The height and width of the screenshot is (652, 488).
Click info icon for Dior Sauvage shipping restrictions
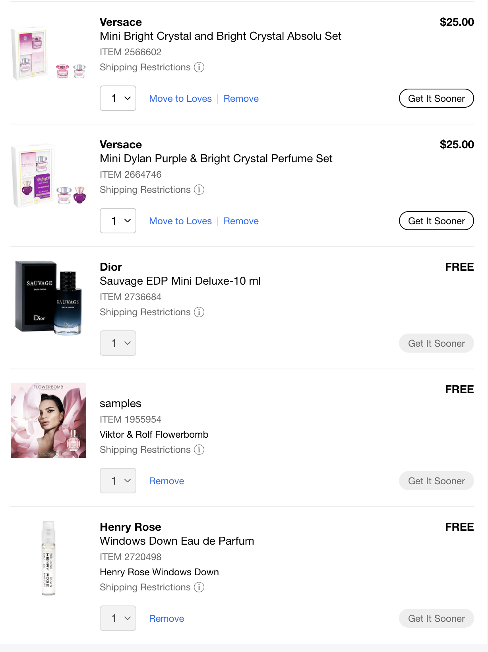(x=199, y=312)
